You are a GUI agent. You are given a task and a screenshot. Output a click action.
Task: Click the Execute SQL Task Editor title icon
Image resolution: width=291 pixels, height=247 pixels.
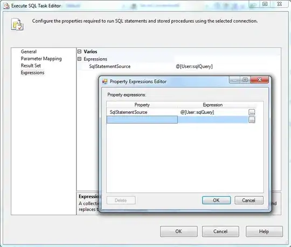click(x=6, y=6)
